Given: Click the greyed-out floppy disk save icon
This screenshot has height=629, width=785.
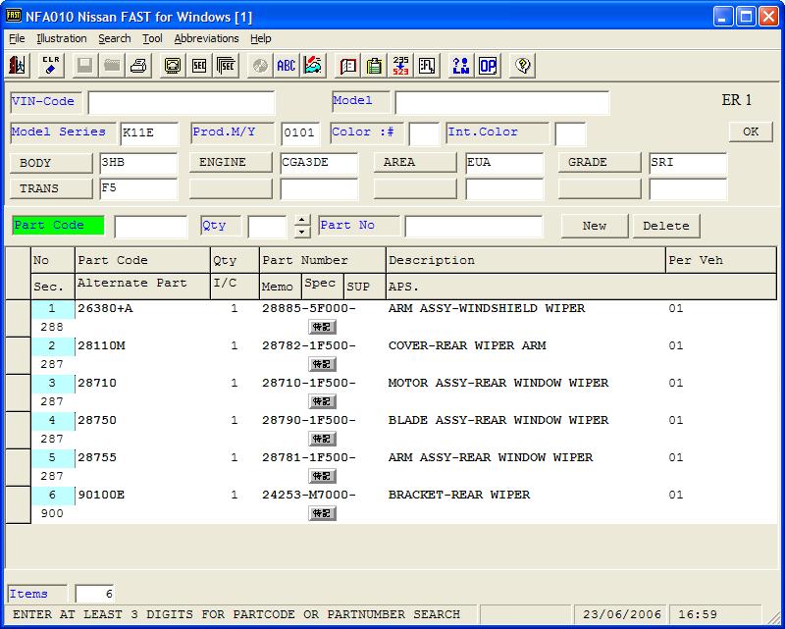Looking at the screenshot, I should [84, 66].
